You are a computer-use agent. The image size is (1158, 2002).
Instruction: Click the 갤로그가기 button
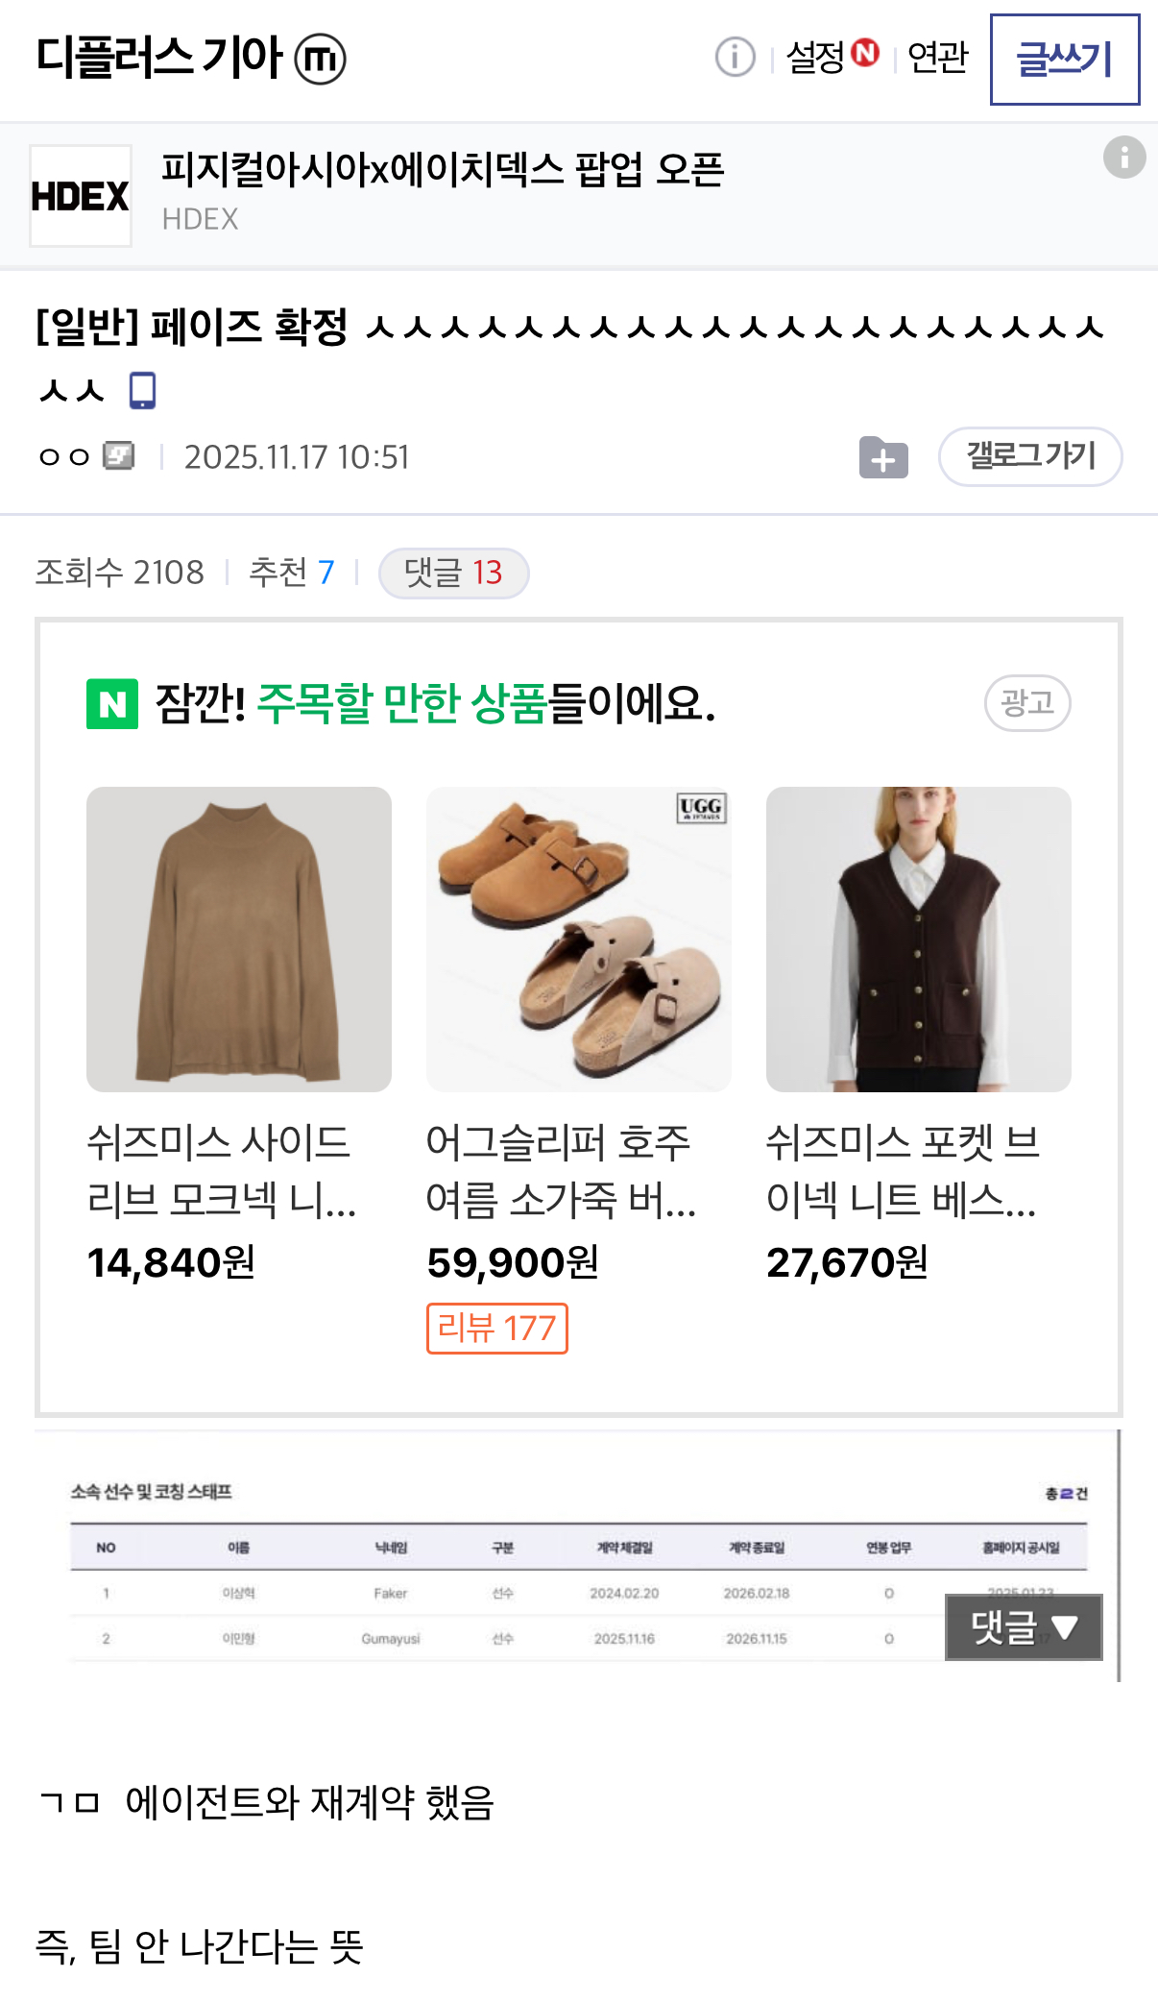click(x=1029, y=456)
